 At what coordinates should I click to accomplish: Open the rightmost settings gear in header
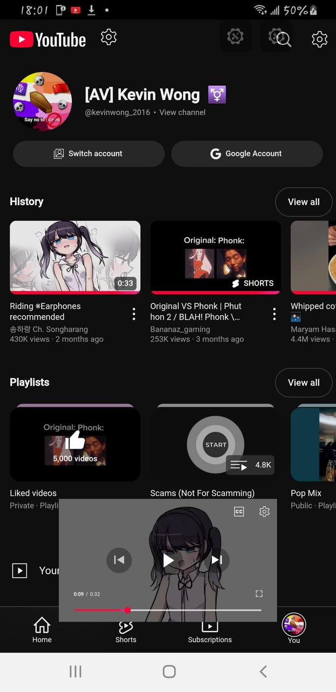point(319,39)
